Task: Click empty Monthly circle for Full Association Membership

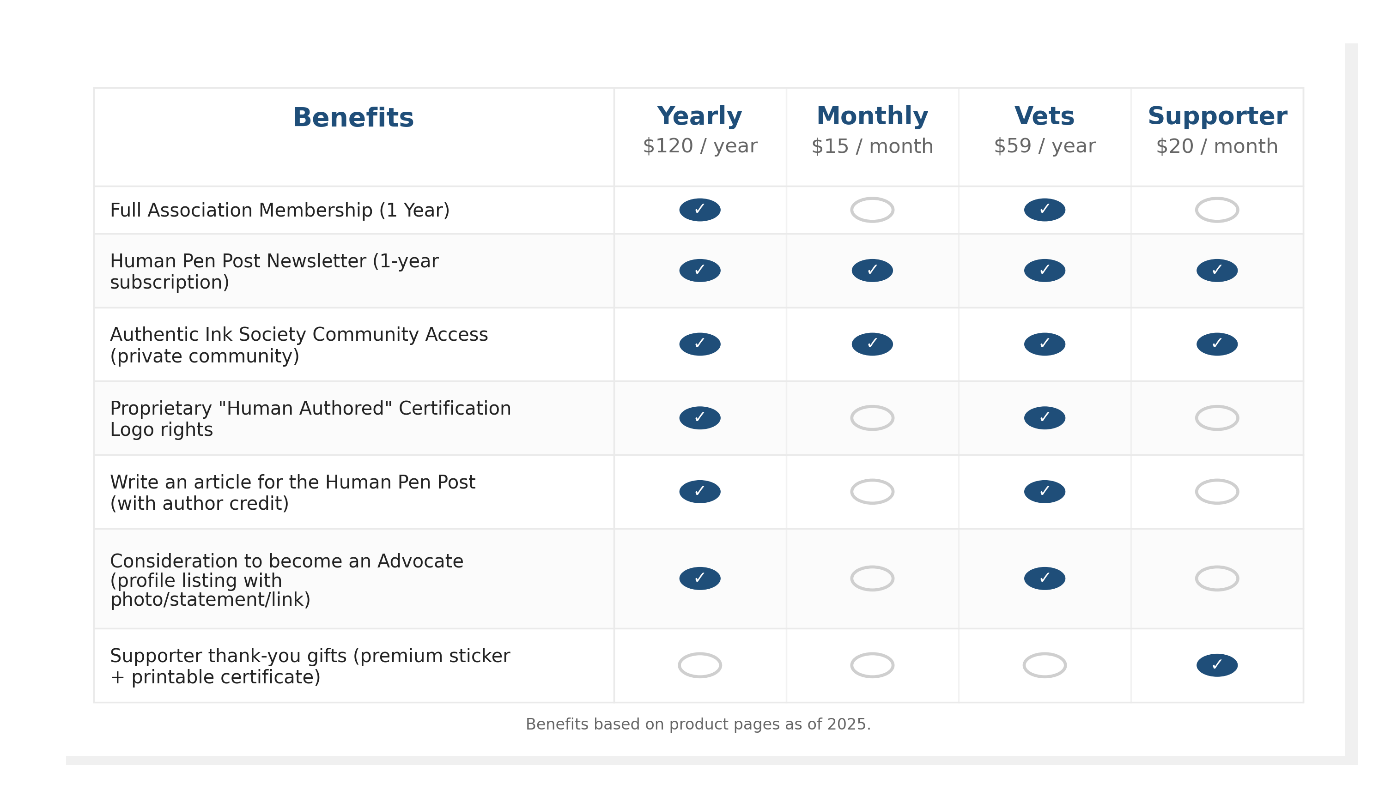Action: (x=872, y=210)
